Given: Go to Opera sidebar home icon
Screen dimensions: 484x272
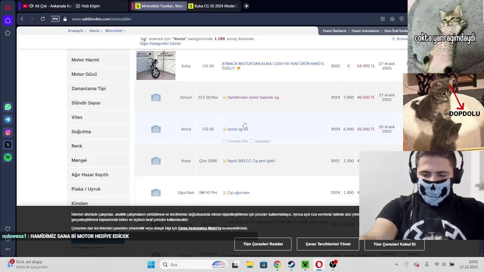Looking at the screenshot, I should 8,20.
